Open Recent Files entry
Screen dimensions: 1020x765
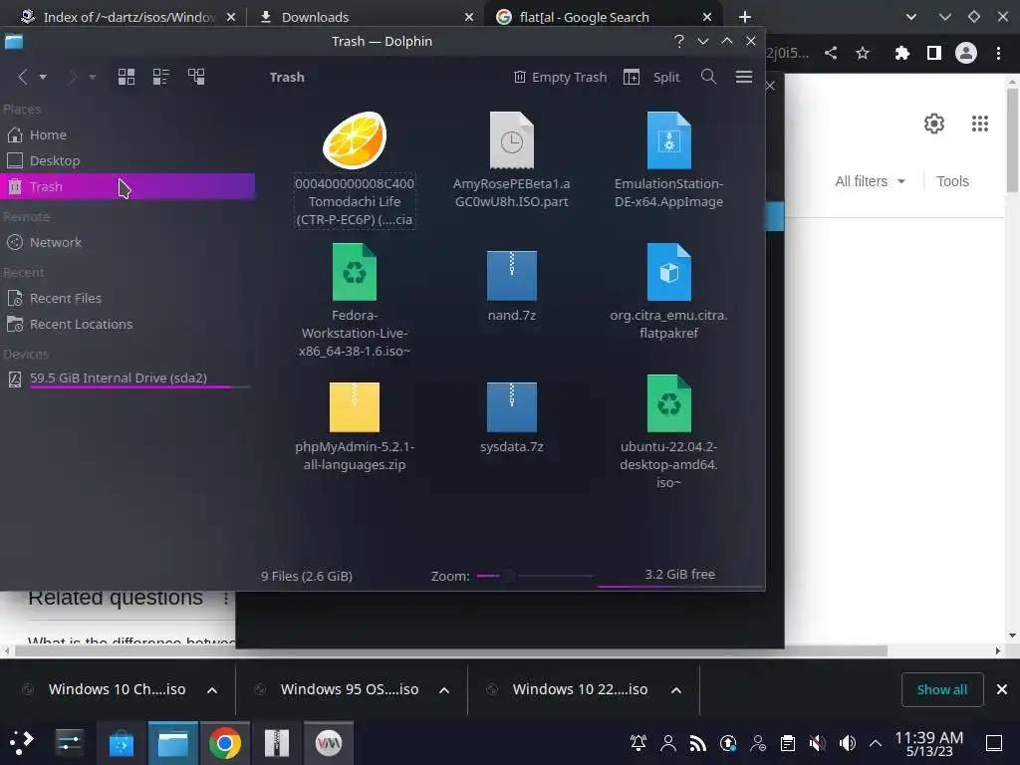coord(127,298)
